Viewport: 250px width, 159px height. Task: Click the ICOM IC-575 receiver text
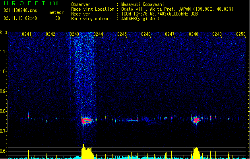click(159, 14)
